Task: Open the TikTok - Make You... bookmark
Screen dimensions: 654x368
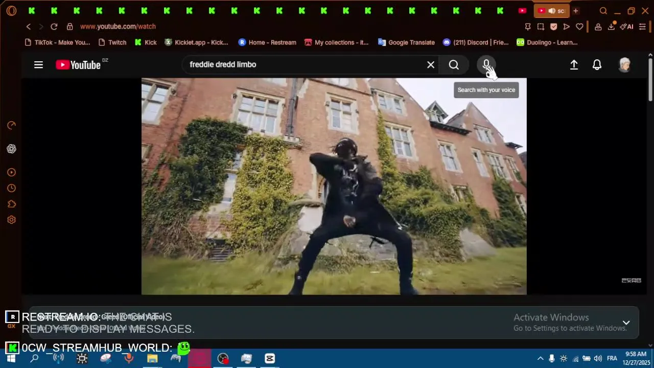Action: [x=57, y=42]
